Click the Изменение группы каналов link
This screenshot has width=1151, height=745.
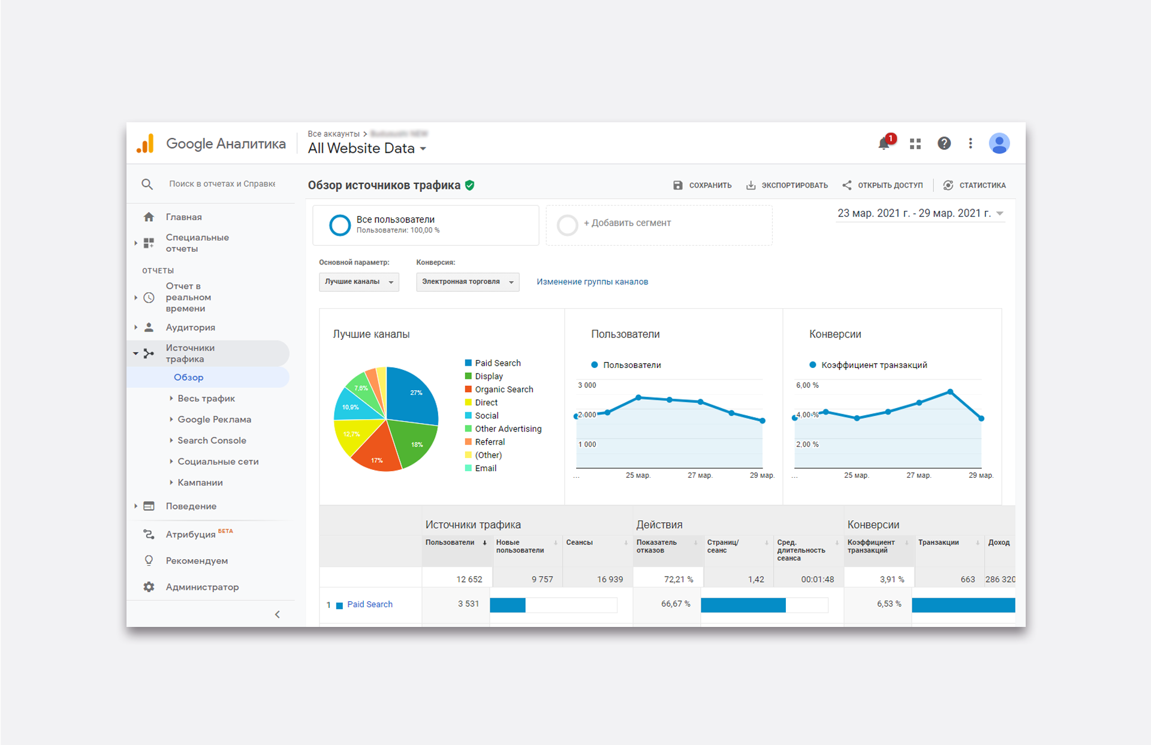(592, 282)
